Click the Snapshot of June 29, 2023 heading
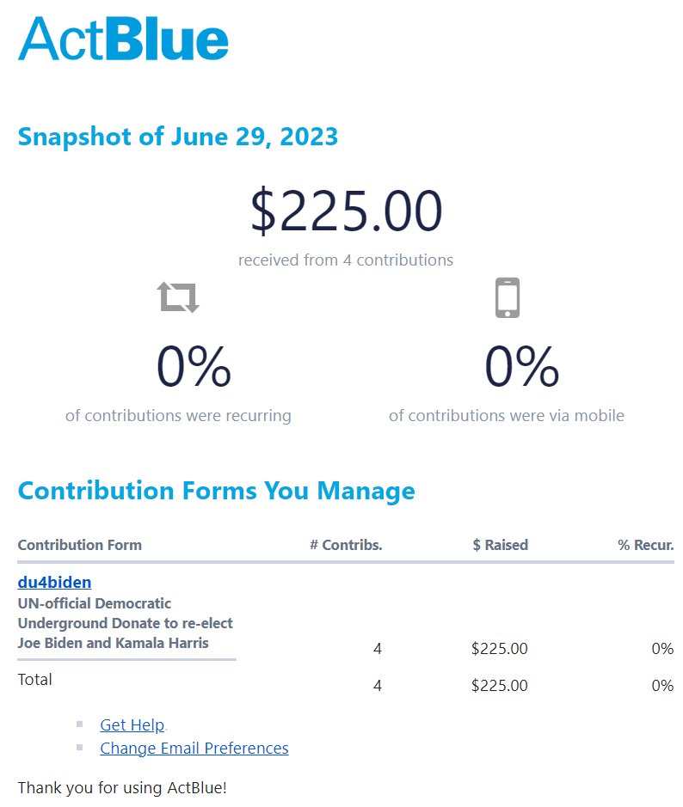 [178, 137]
